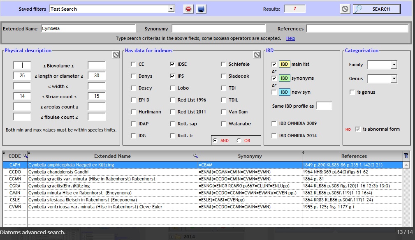Click in the Synonymy search field
The height and width of the screenshot is (240, 415).
click(x=218, y=29)
